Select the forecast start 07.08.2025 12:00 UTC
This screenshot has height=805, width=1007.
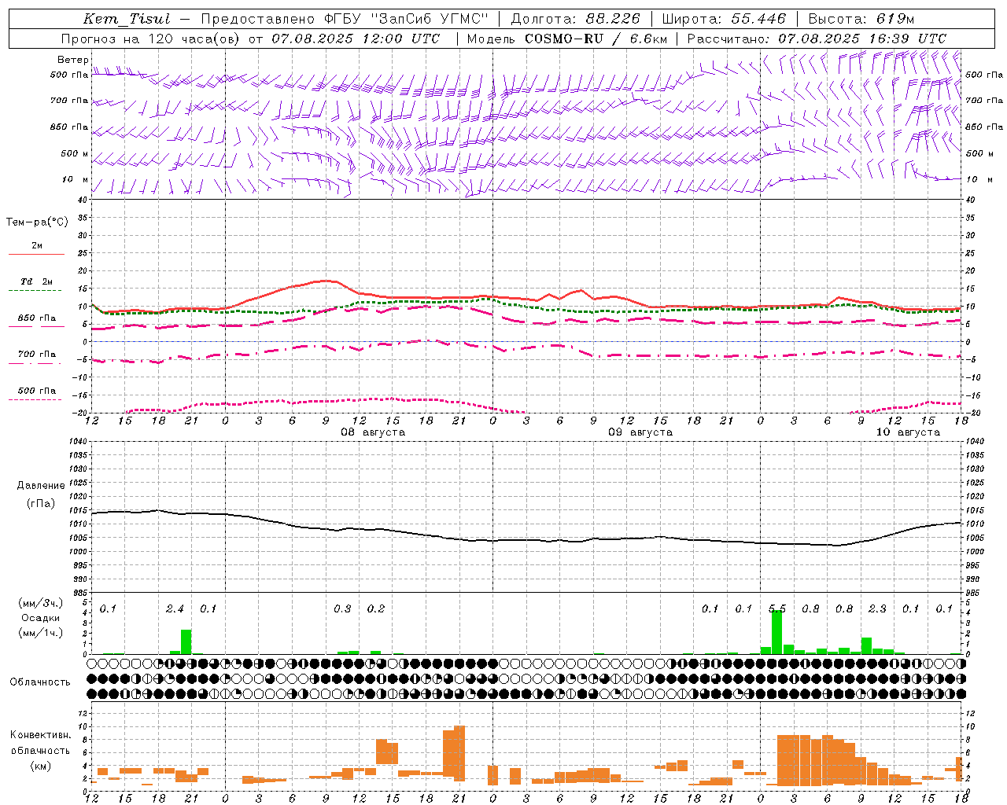pyautogui.click(x=356, y=39)
